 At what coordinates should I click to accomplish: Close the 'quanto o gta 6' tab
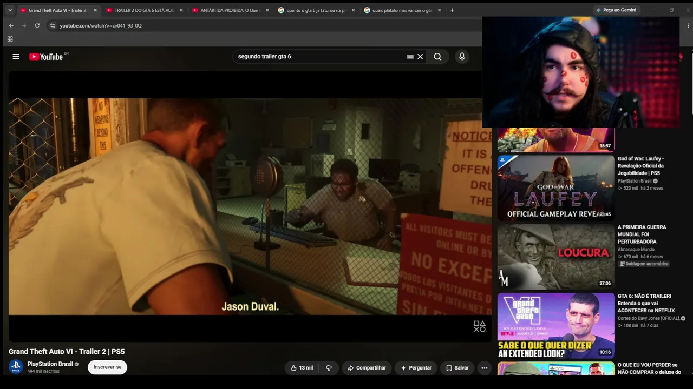[x=353, y=10]
